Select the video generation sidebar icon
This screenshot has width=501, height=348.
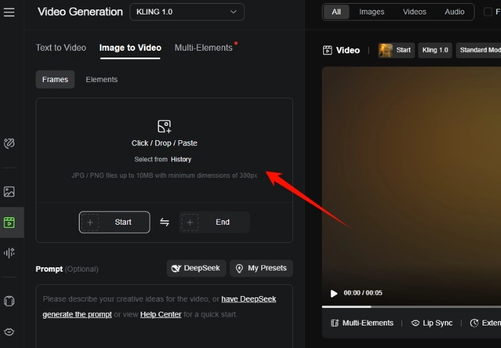[x=9, y=222]
